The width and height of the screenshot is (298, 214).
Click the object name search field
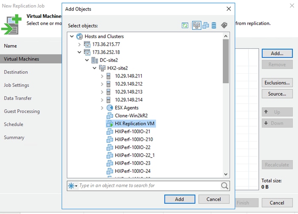[x=149, y=186]
